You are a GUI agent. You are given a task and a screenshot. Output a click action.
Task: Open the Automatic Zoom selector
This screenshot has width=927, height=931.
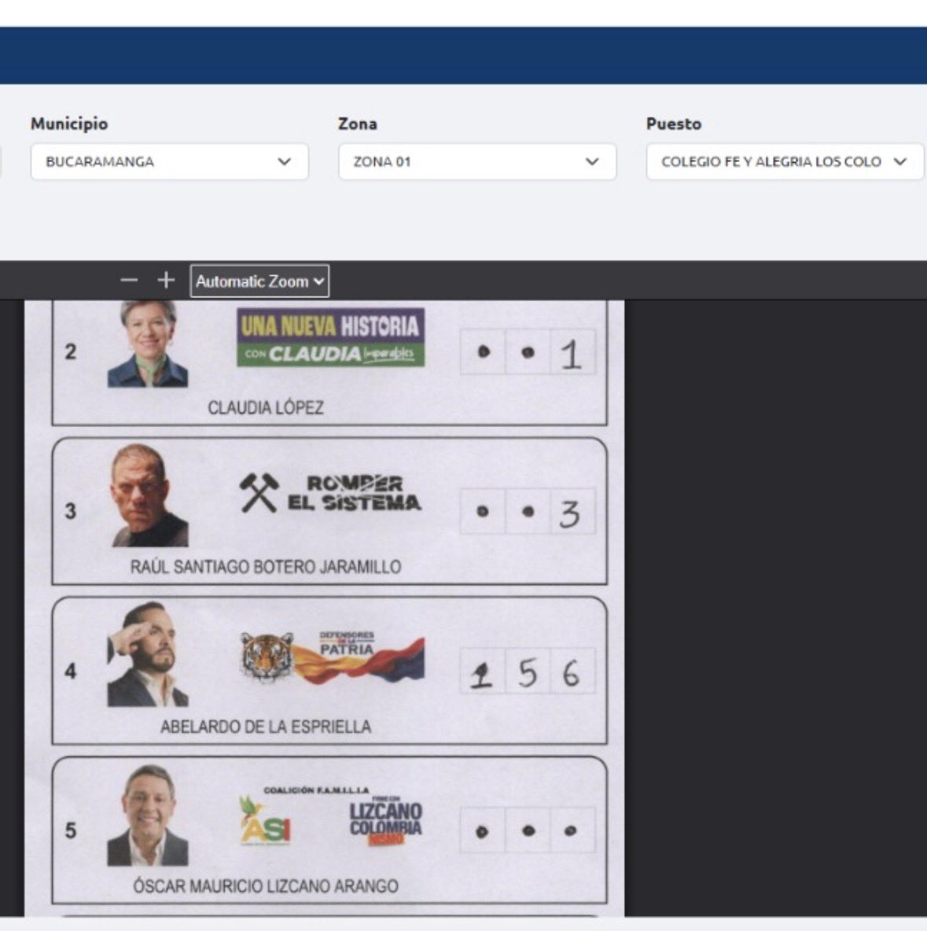(x=259, y=281)
